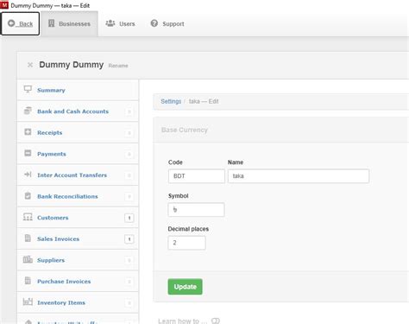409x324 pixels.
Task: Click the Inventory Items factory icon
Action: coord(28,302)
